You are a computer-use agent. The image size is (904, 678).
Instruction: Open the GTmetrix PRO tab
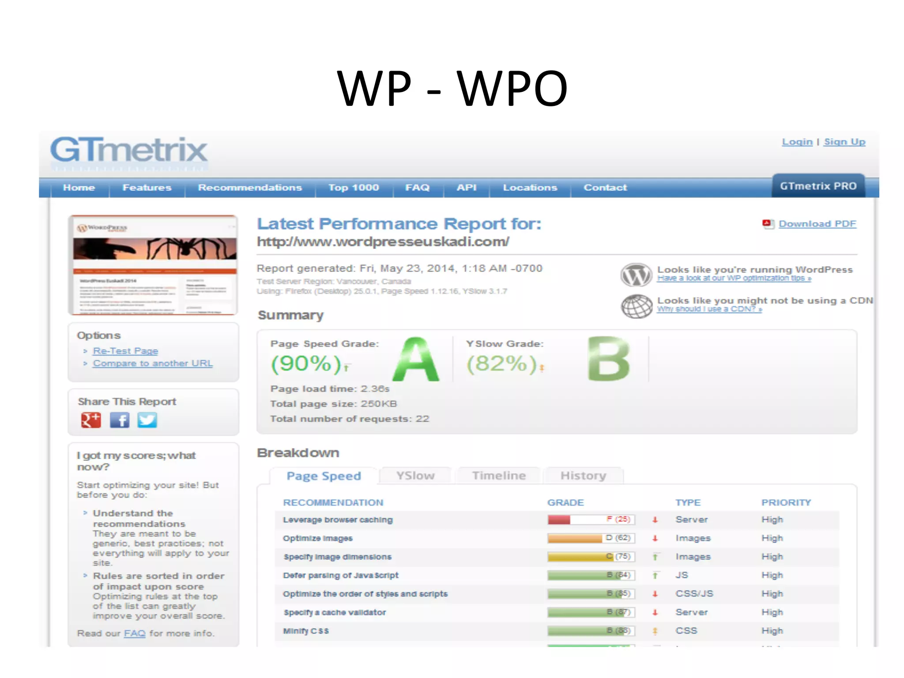pos(818,186)
